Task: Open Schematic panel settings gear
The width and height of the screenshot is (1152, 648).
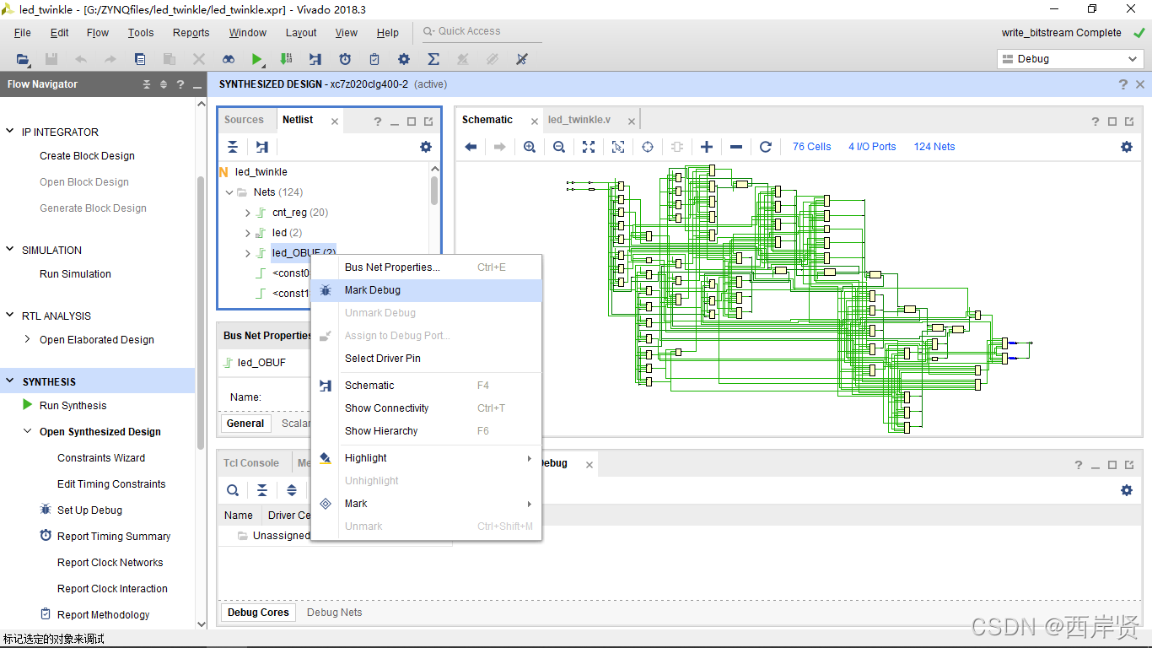Action: [x=1127, y=147]
